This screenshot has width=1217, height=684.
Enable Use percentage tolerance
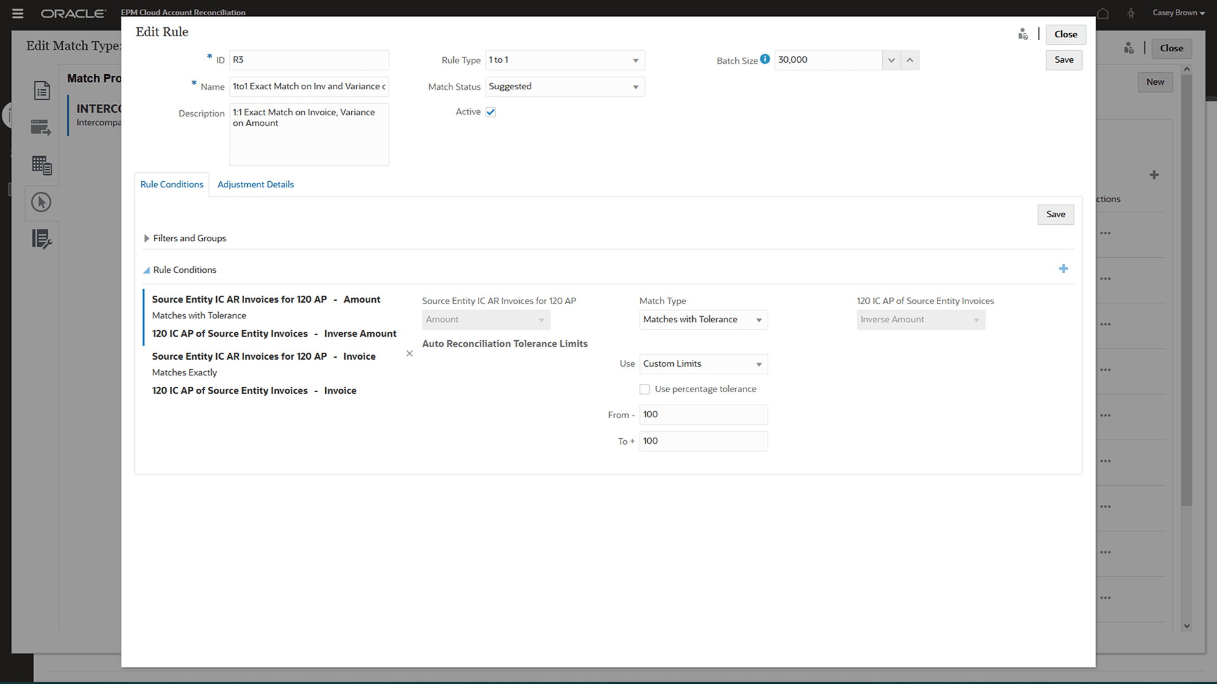pos(645,389)
